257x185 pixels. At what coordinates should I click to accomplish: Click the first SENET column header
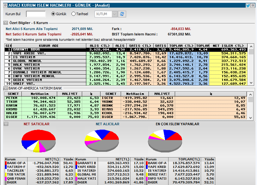click(x=13, y=94)
